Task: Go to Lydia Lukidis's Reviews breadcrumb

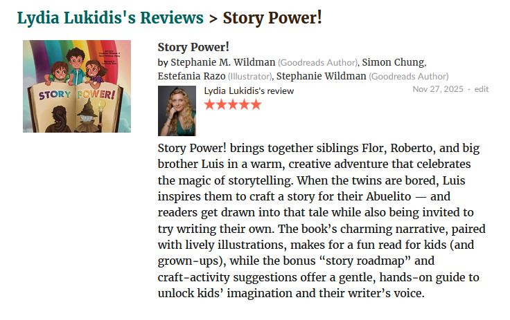Action: point(110,17)
